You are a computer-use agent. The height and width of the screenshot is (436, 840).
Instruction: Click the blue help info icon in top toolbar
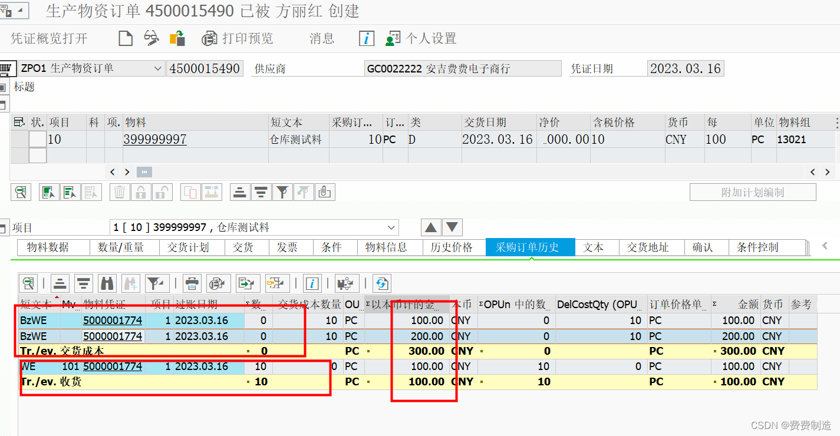pos(367,39)
